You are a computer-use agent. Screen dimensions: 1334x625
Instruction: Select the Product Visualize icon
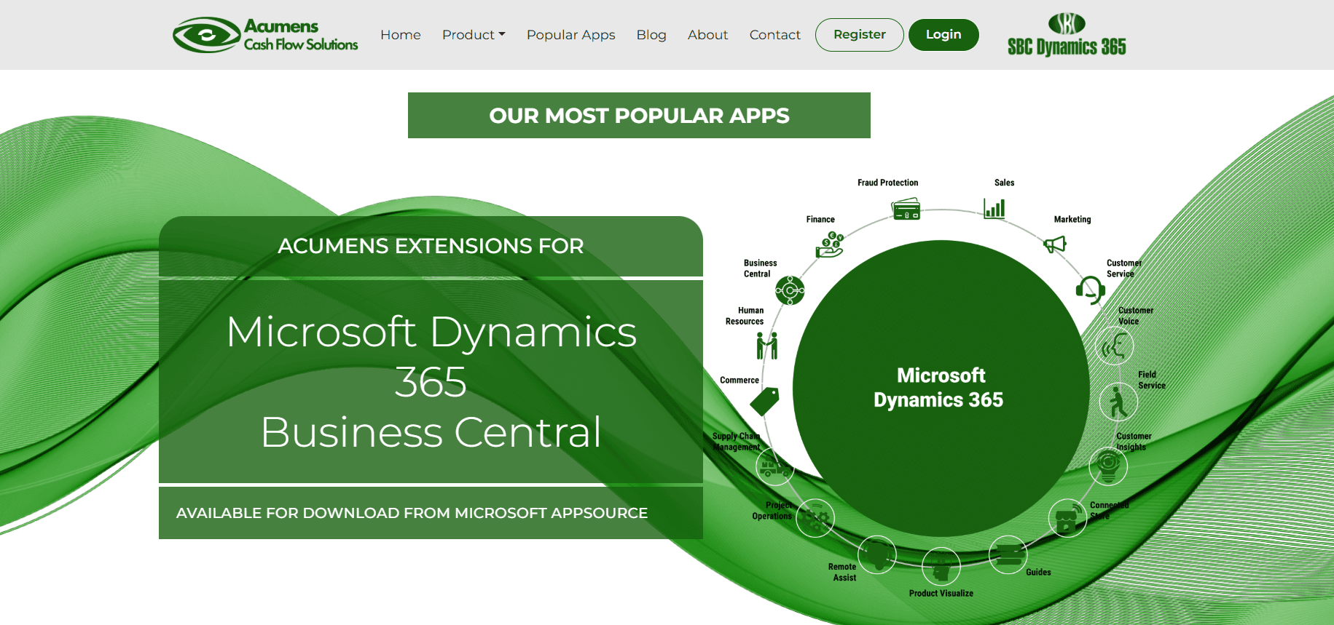coord(941,566)
